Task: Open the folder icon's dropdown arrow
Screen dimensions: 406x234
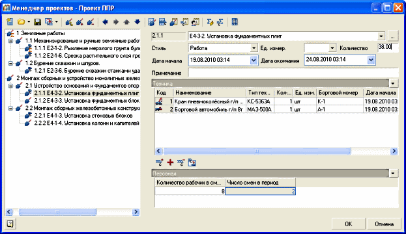Action: [x=29, y=22]
